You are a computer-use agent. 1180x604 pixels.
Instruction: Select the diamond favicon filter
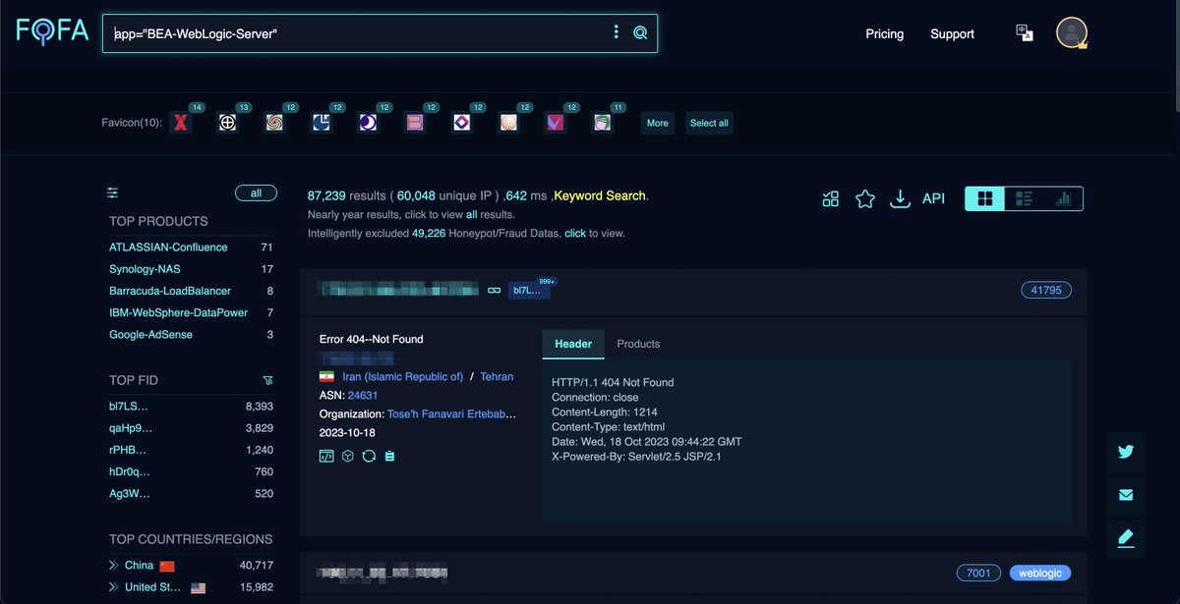point(462,123)
